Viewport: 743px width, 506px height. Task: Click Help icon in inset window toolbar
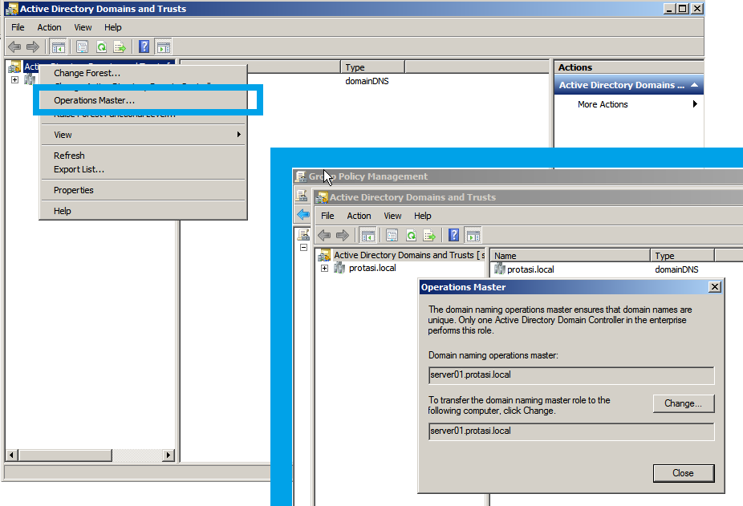point(453,234)
